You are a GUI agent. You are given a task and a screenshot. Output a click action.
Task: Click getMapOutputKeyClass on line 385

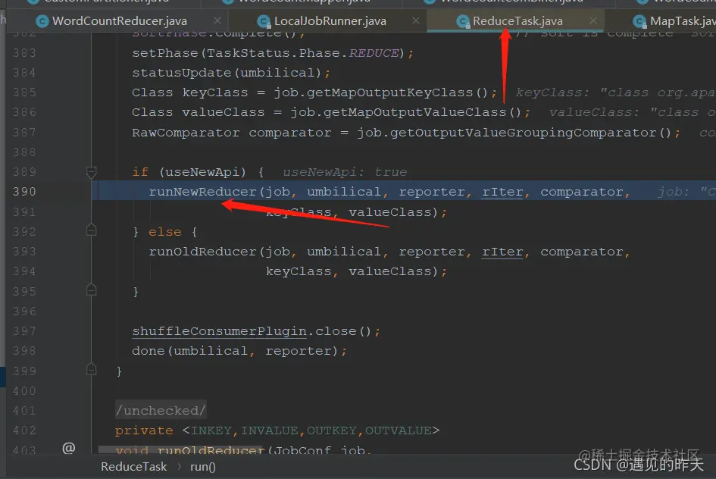point(389,92)
